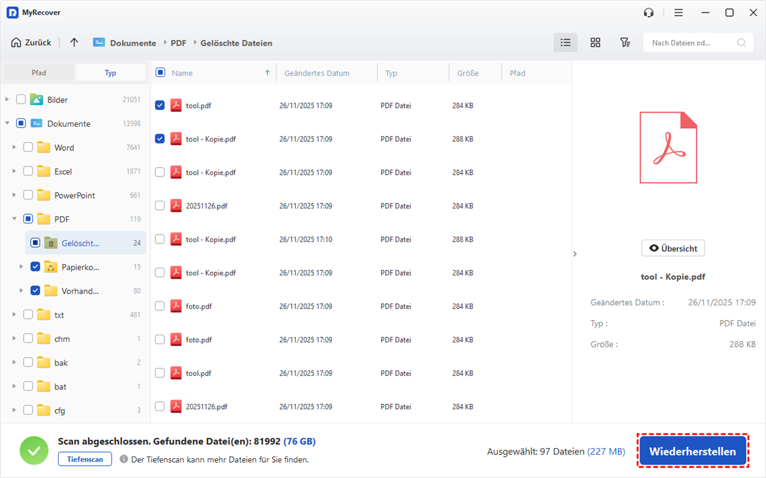This screenshot has width=766, height=478.
Task: Switch to the Pfad tab
Action: (39, 73)
